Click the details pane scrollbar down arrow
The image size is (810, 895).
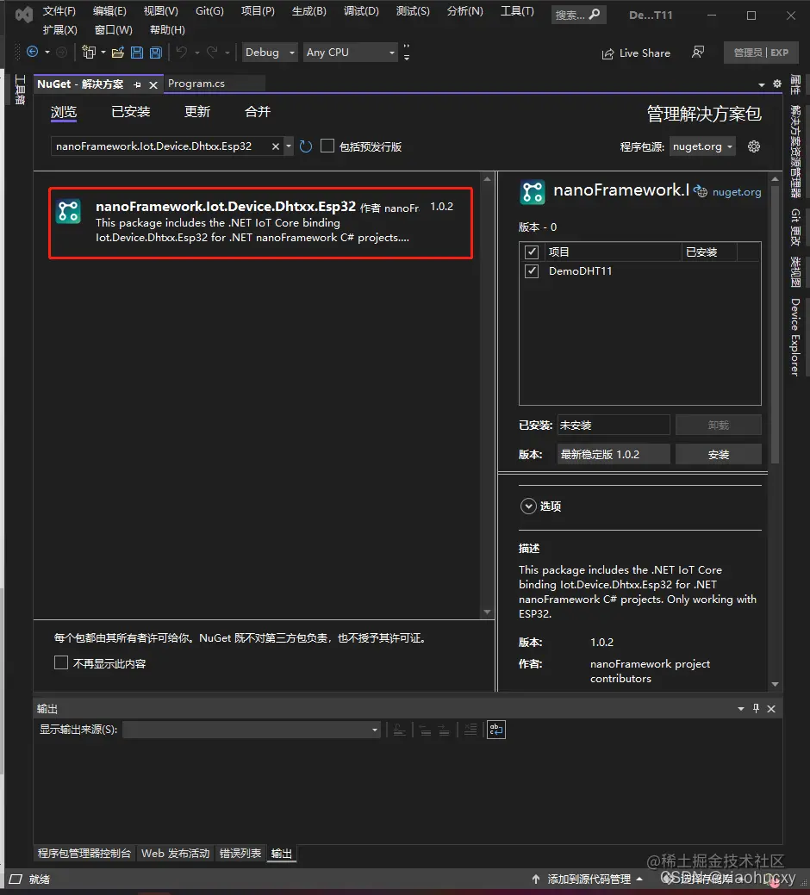[x=775, y=684]
